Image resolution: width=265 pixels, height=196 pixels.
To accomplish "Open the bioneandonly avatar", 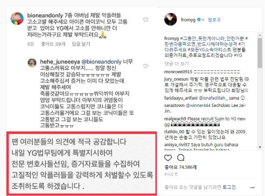I will click(17, 18).
